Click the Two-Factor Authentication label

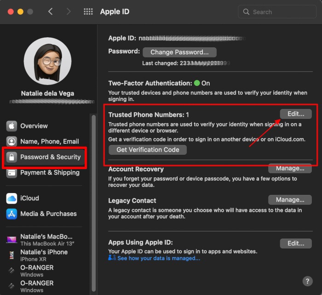click(150, 83)
